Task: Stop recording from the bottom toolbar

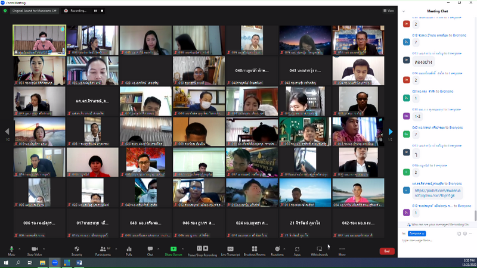Action: [206, 248]
